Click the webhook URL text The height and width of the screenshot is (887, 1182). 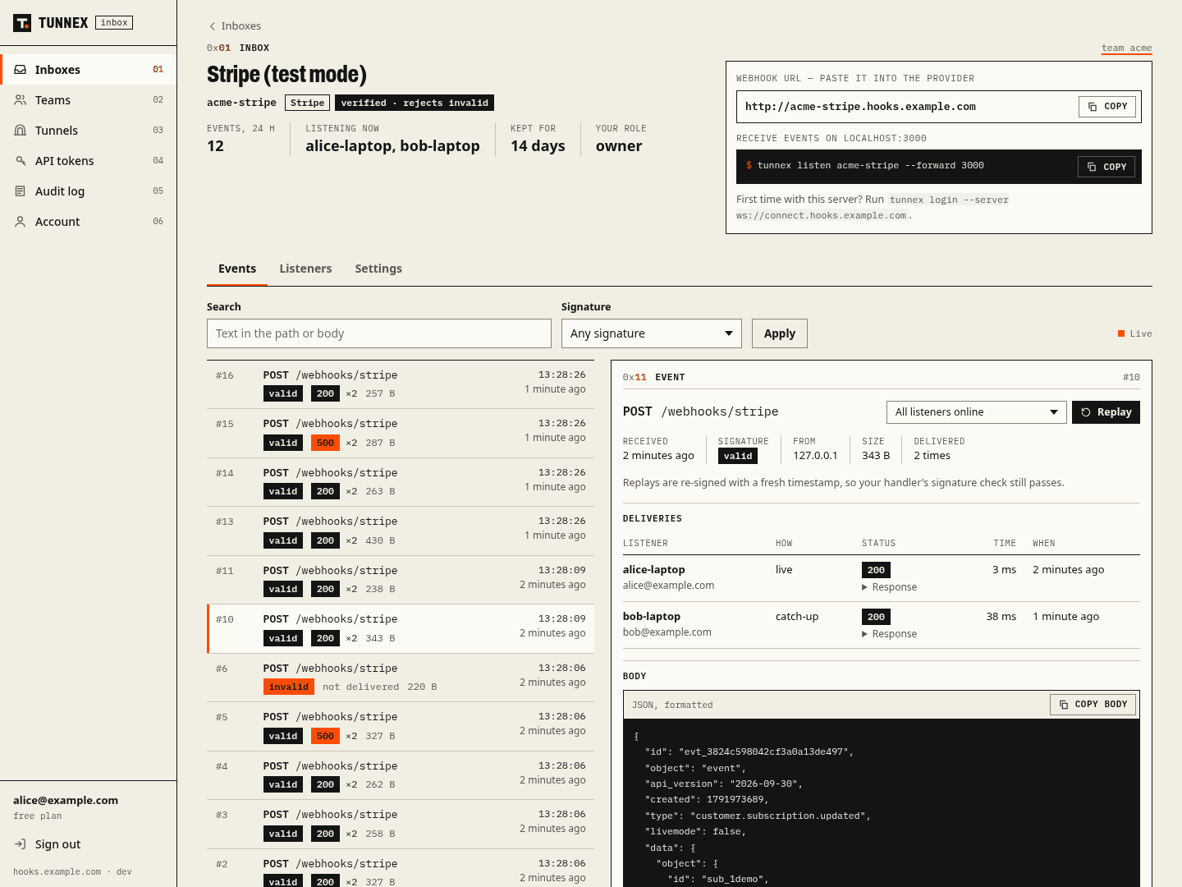(x=860, y=107)
